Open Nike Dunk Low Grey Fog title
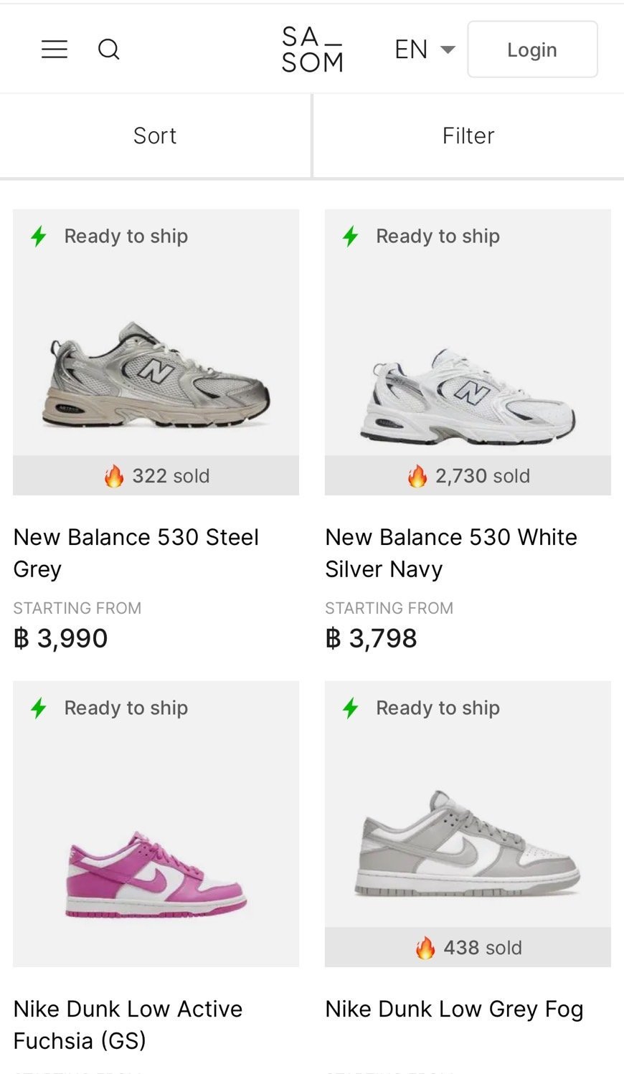Viewport: 624px width, 1074px height. [454, 1009]
